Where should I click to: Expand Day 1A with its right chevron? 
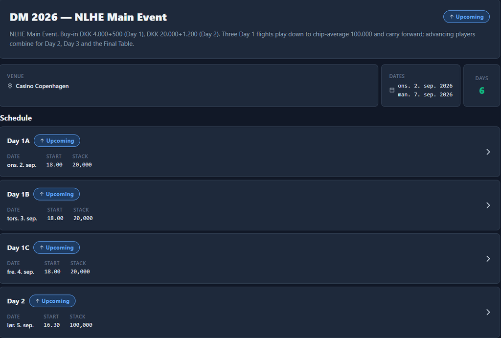(x=488, y=152)
